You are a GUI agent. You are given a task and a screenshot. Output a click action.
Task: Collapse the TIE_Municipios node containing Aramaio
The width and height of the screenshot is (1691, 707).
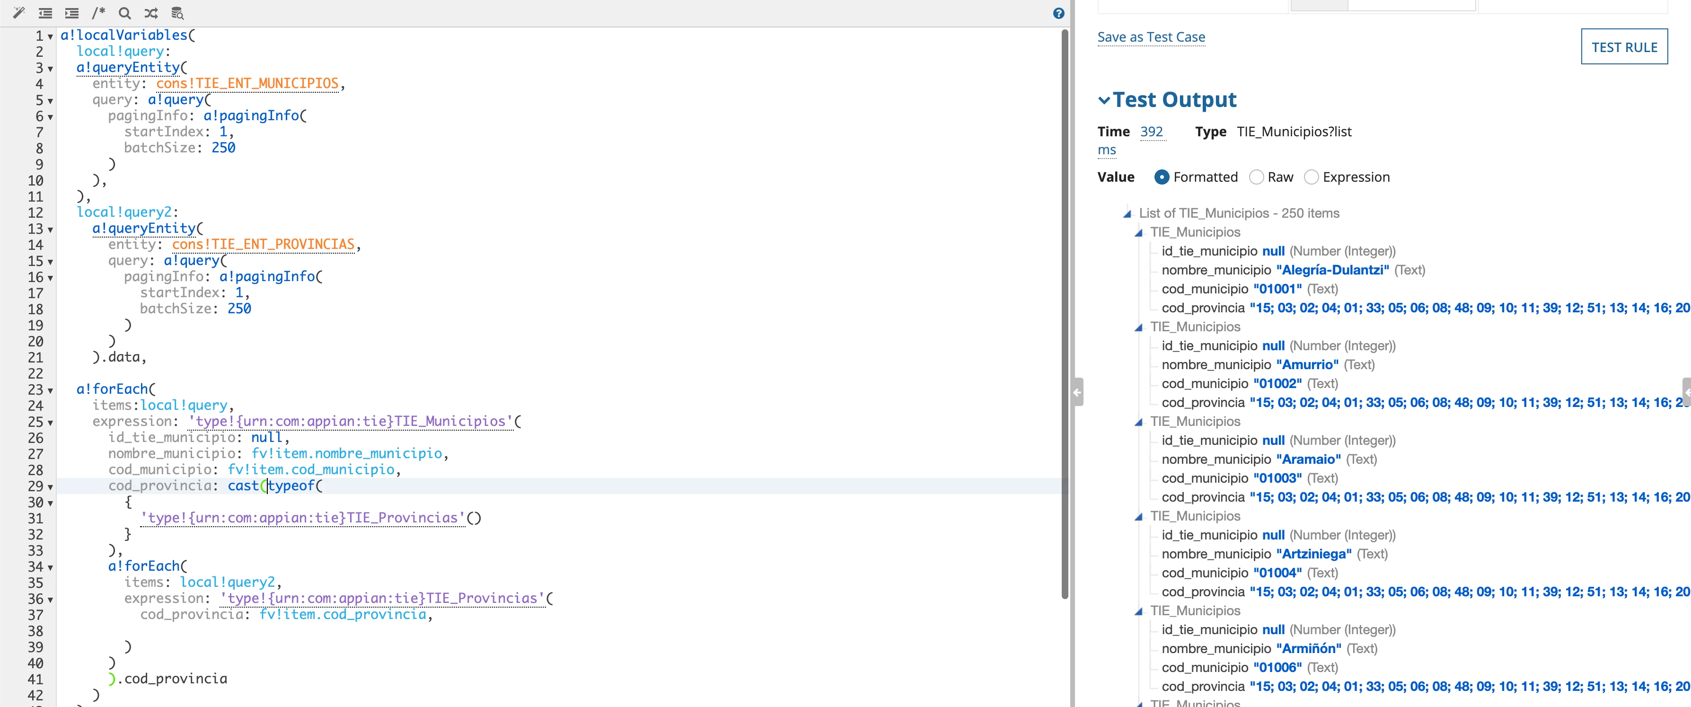point(1138,422)
